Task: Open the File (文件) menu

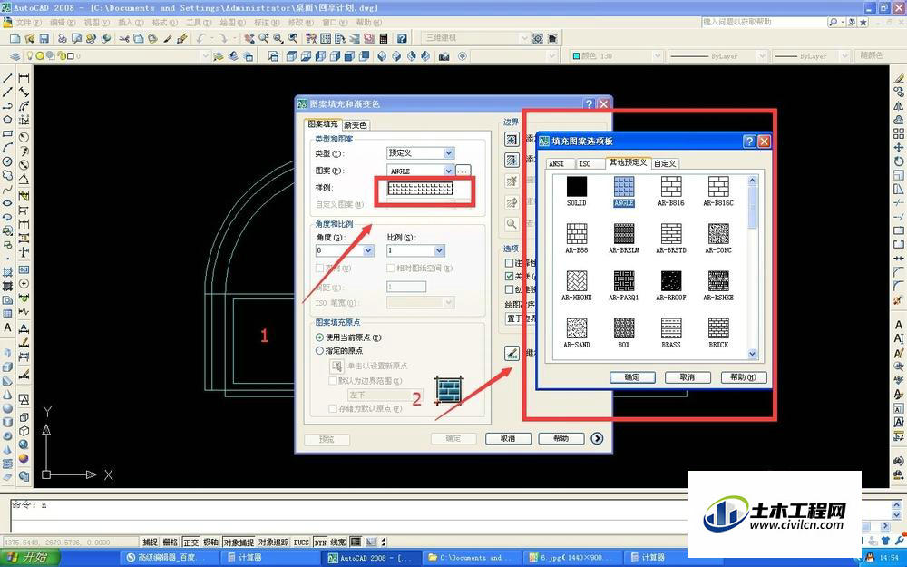Action: [x=28, y=23]
